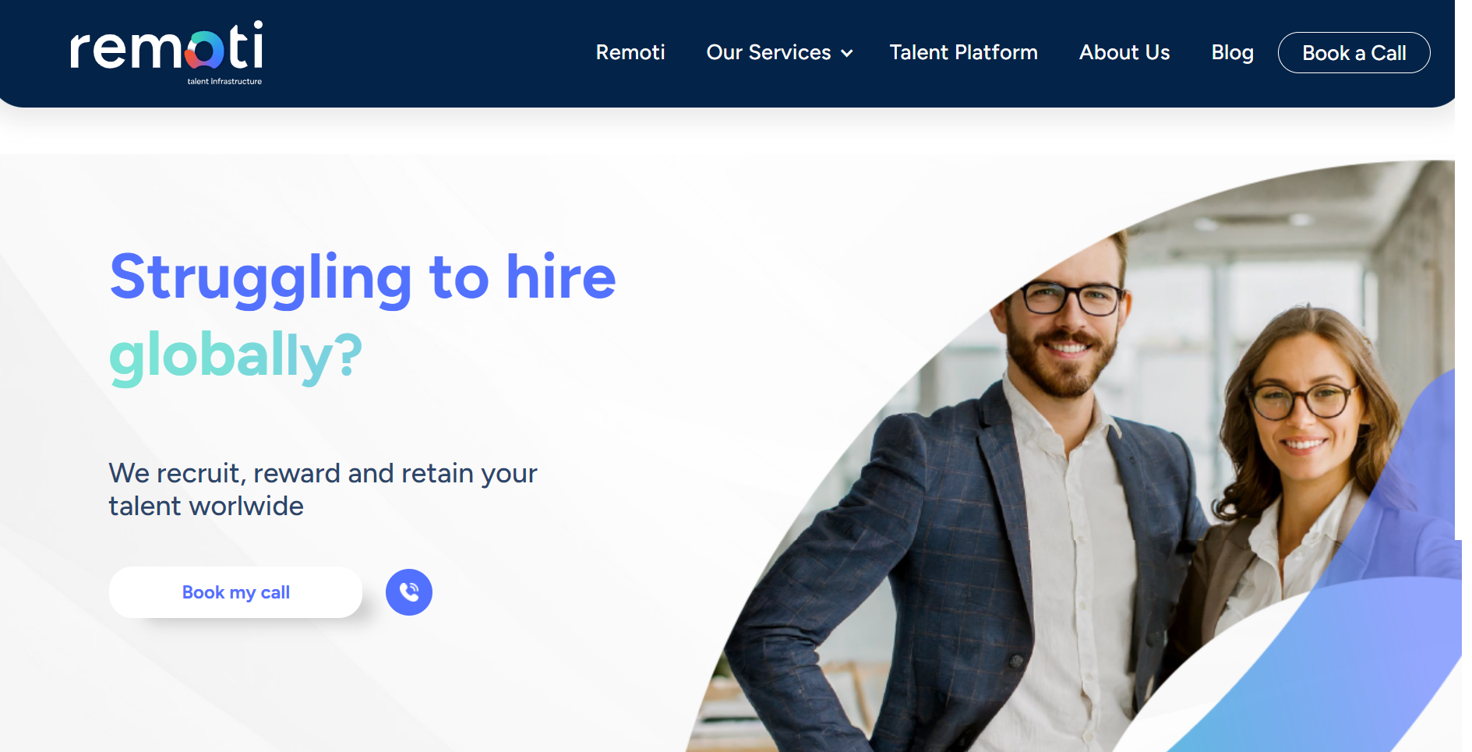Click the Book a Call header button
The width and height of the screenshot is (1472, 752).
[1354, 53]
